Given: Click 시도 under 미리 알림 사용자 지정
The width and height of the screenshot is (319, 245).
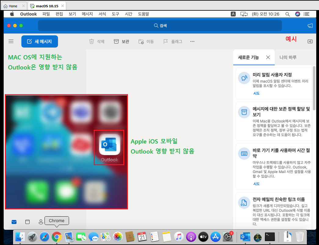Looking at the screenshot, I should pos(256,93).
